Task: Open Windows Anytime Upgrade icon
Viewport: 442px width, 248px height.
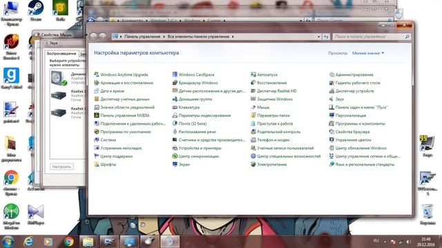Action: tap(97, 74)
